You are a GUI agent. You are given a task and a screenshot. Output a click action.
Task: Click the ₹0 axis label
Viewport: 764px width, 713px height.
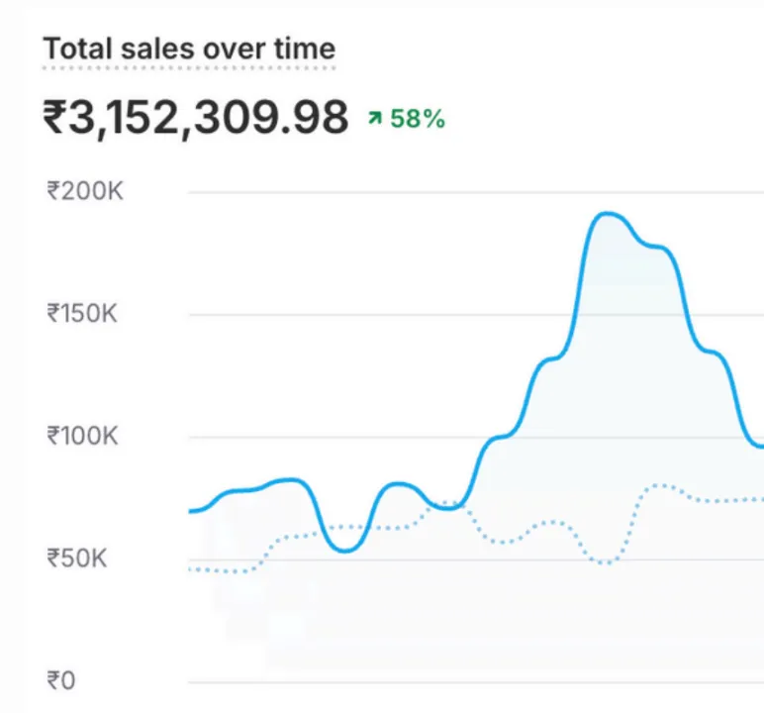(x=61, y=680)
